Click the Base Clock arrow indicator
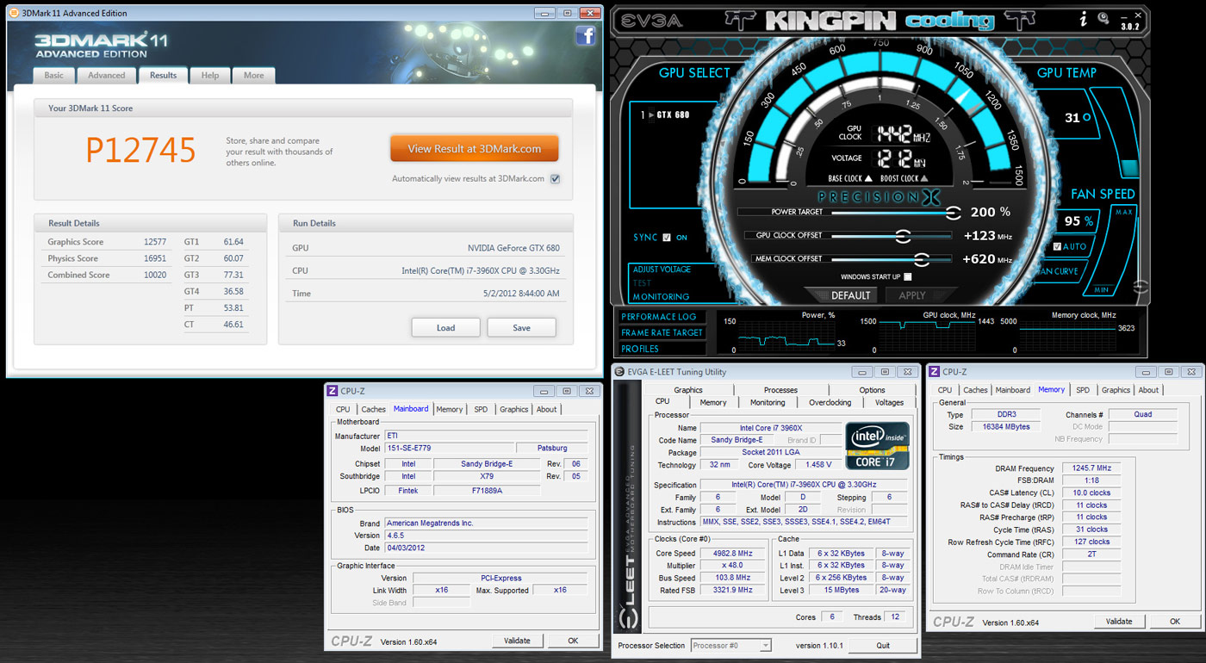1206x663 pixels. [869, 179]
